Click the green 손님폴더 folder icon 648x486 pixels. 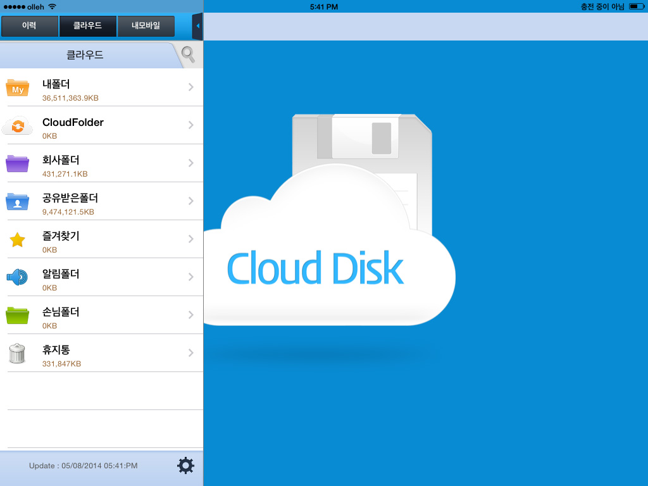tap(17, 316)
